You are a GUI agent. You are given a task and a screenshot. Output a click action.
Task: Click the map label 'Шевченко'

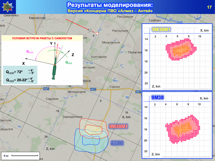[11, 15]
